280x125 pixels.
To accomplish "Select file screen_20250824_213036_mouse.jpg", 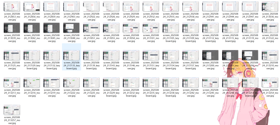I will 270,6.
